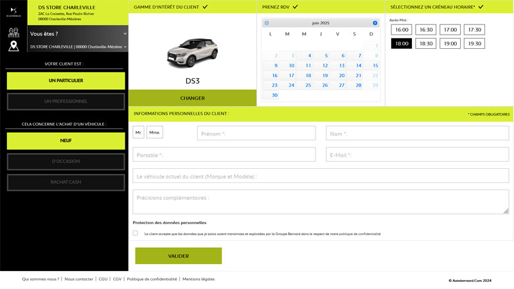This screenshot has width=514, height=289.
Task: Choose D'OCCASION vehicle purchase option
Action: 66,162
